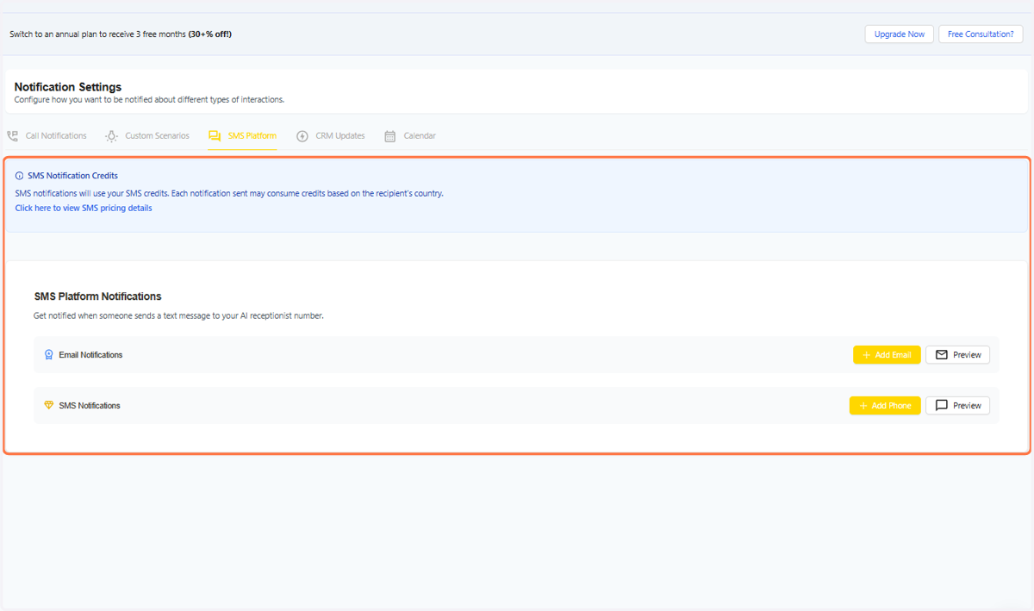Preview the Email Notifications message

point(957,355)
